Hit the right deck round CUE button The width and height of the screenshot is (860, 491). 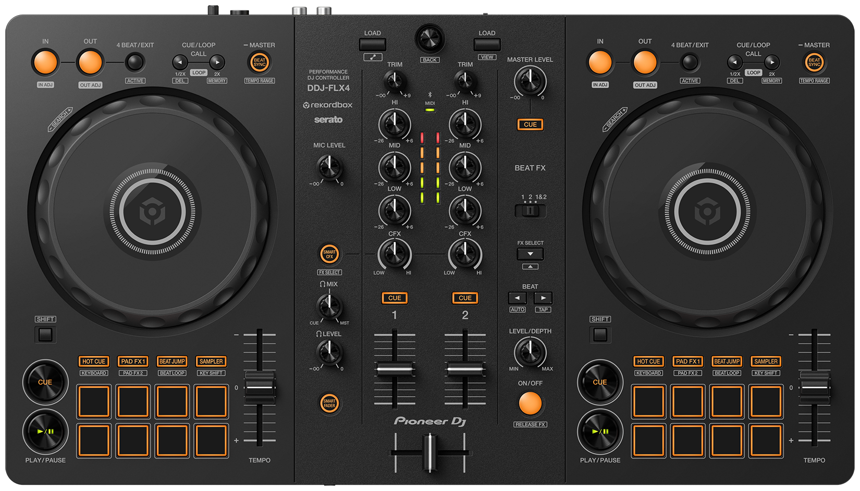[600, 382]
